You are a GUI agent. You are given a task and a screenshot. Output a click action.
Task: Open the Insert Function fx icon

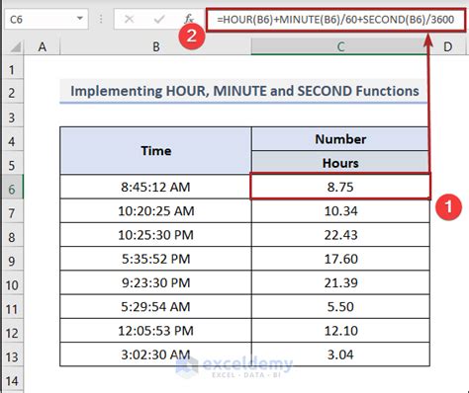coord(189,19)
